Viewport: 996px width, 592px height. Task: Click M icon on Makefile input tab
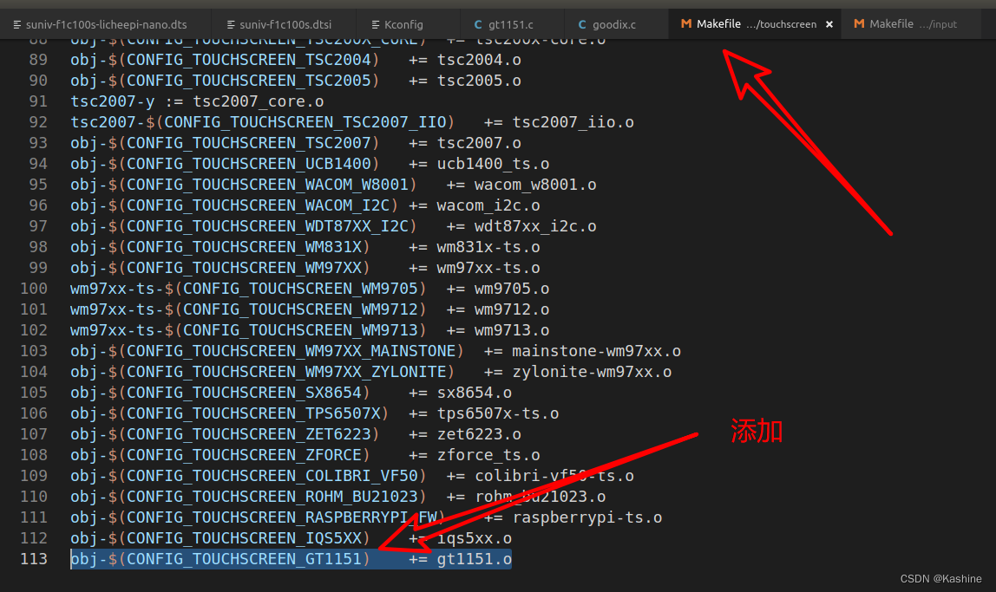[859, 24]
